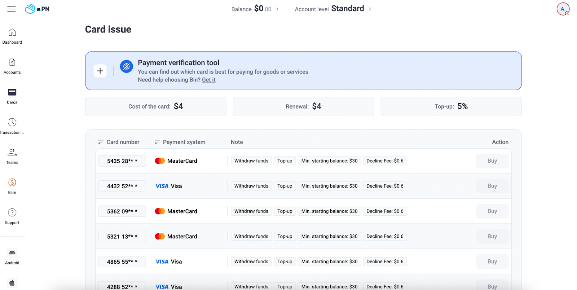Open Dashboard from the sidebar

[x=12, y=36]
